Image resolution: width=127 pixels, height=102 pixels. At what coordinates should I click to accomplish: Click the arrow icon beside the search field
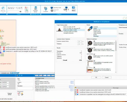pos(20,12)
